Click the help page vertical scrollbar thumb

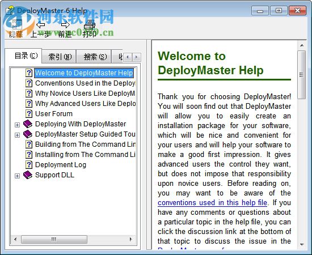[302, 75]
